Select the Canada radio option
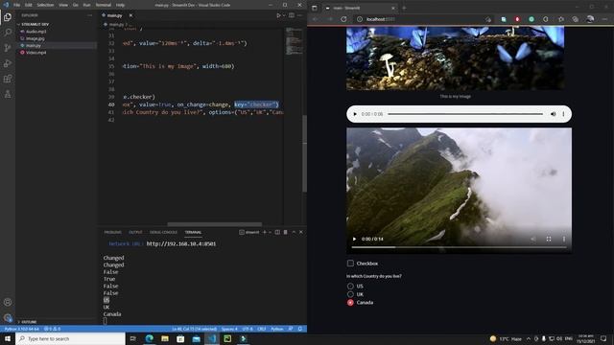The height and width of the screenshot is (345, 614). pyautogui.click(x=350, y=303)
